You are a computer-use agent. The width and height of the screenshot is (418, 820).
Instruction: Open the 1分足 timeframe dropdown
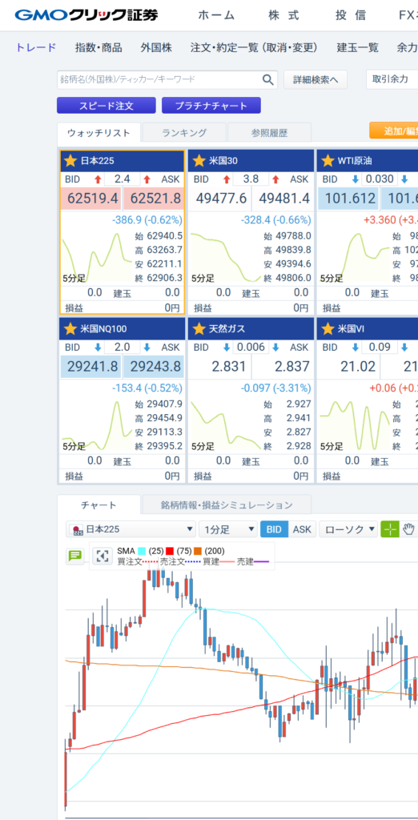pos(228,529)
